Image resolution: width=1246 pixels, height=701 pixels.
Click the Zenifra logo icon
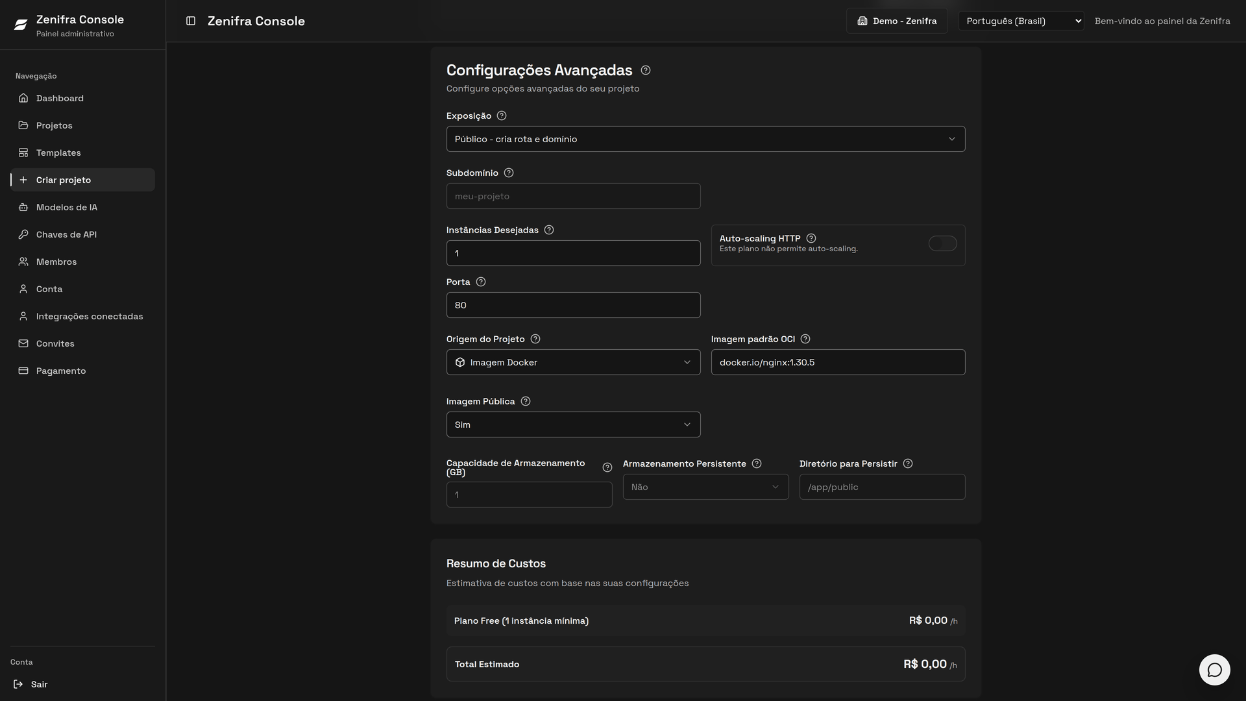click(x=21, y=25)
